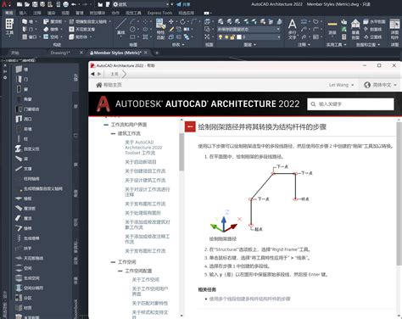Expand the 注释 panel flyout arrow
Image resolution: width=402 pixels, height=319 pixels.
point(309,44)
